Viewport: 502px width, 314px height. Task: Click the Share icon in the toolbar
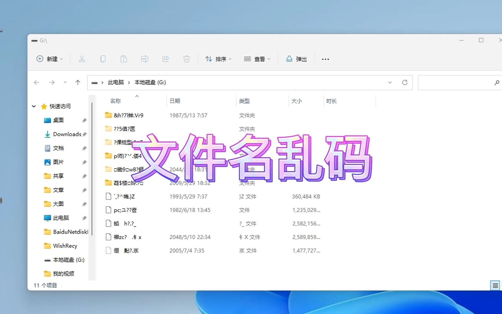click(x=166, y=59)
